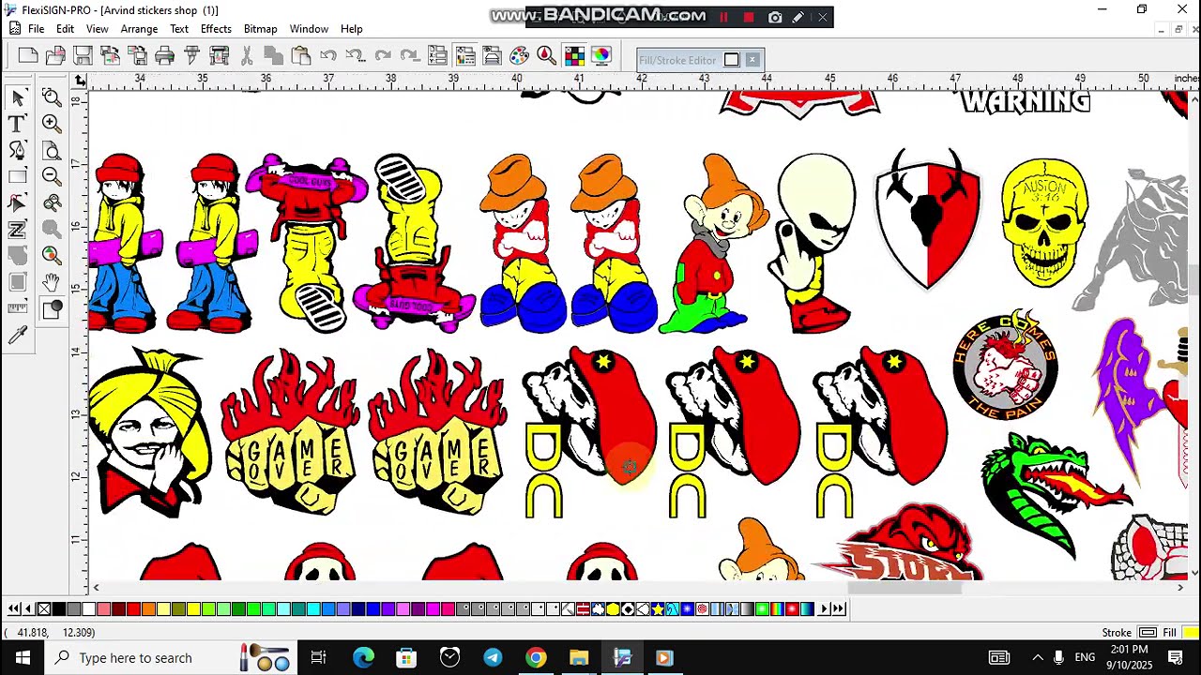Click the Export toolbar icon
The width and height of the screenshot is (1201, 675).
click(x=137, y=56)
